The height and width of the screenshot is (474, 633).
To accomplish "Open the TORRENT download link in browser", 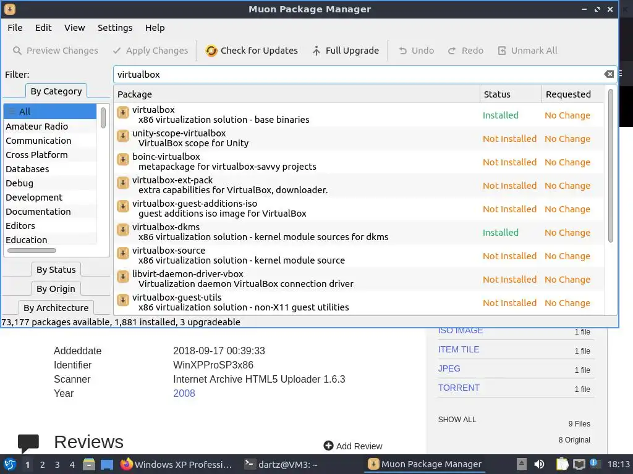I will (459, 388).
